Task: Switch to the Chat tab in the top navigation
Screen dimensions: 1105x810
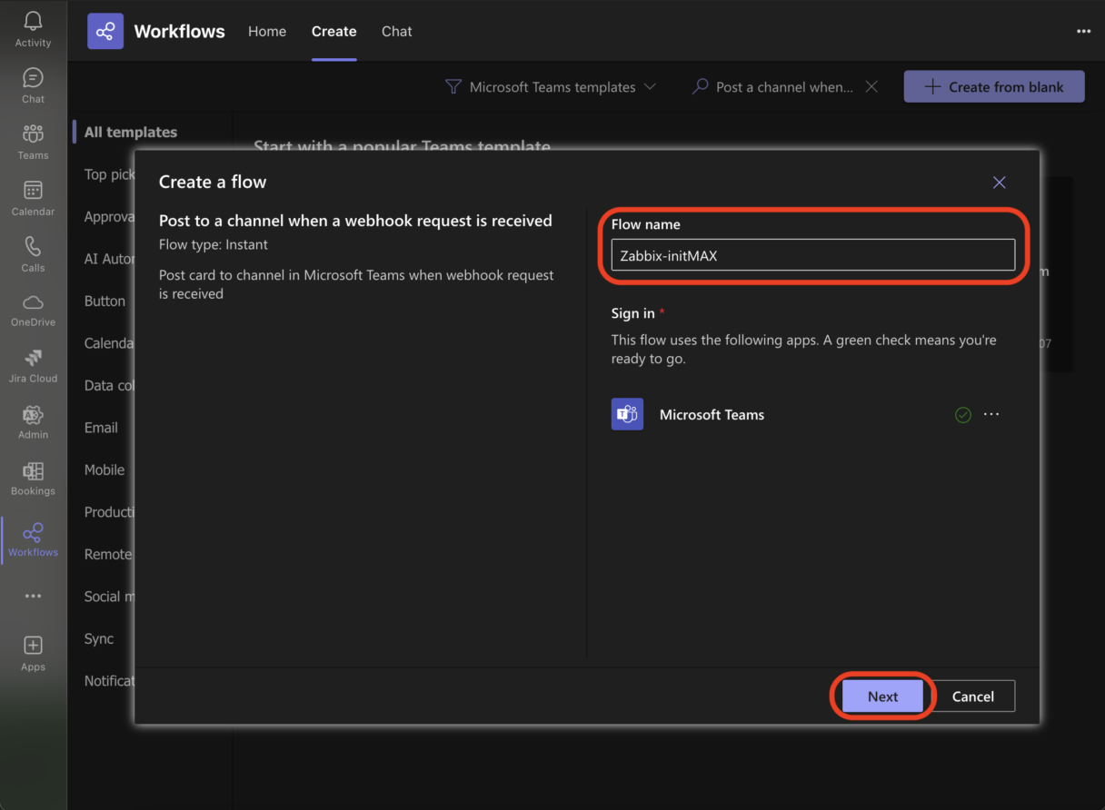Action: [x=396, y=31]
